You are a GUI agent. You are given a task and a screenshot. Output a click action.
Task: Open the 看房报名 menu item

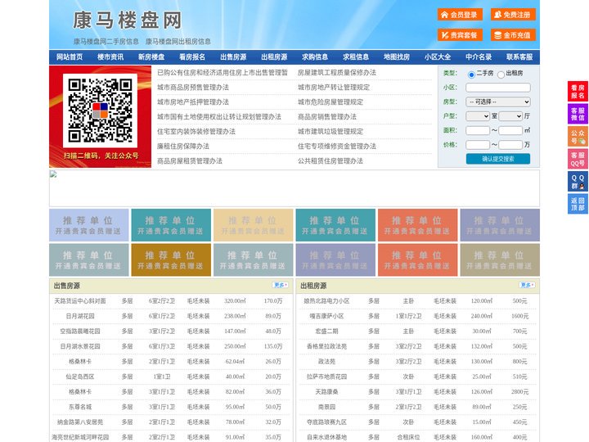(192, 57)
